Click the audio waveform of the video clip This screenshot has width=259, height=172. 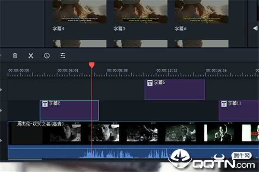(x=133, y=153)
